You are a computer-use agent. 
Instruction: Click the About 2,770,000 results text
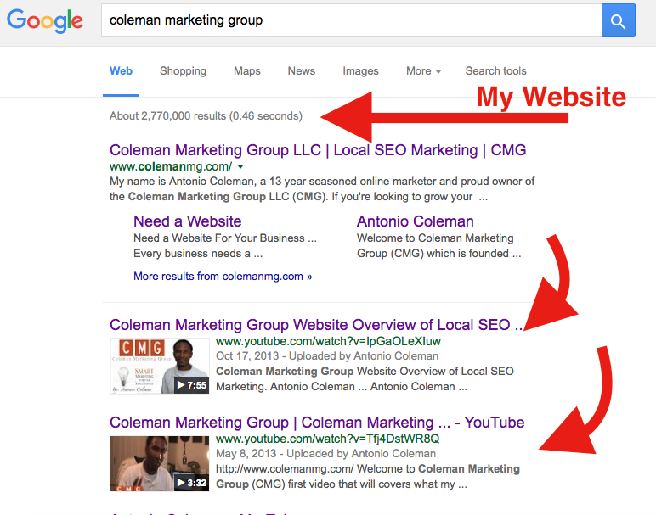pyautogui.click(x=206, y=115)
